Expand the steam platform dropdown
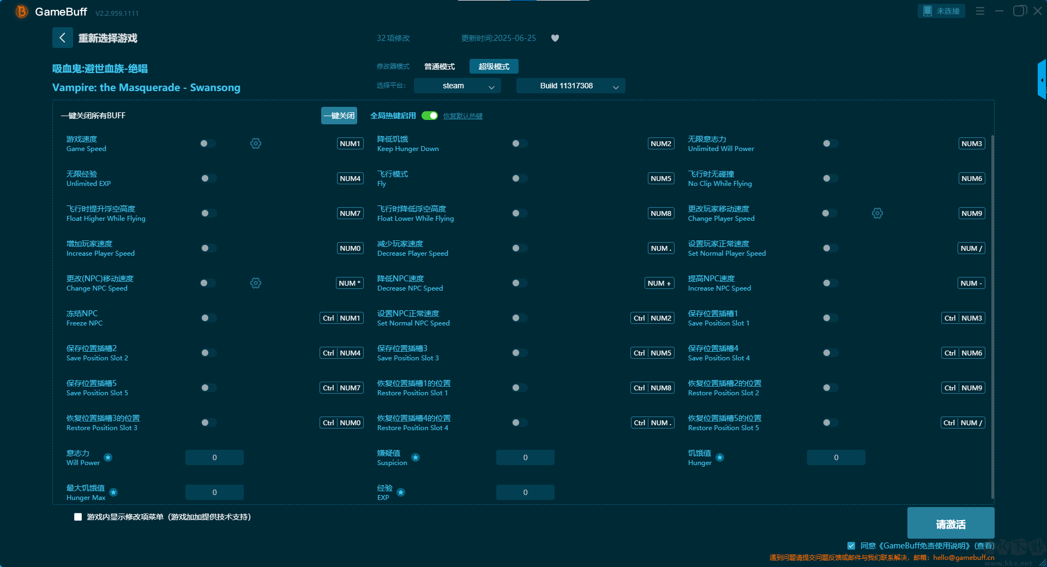This screenshot has width=1047, height=567. tap(457, 86)
